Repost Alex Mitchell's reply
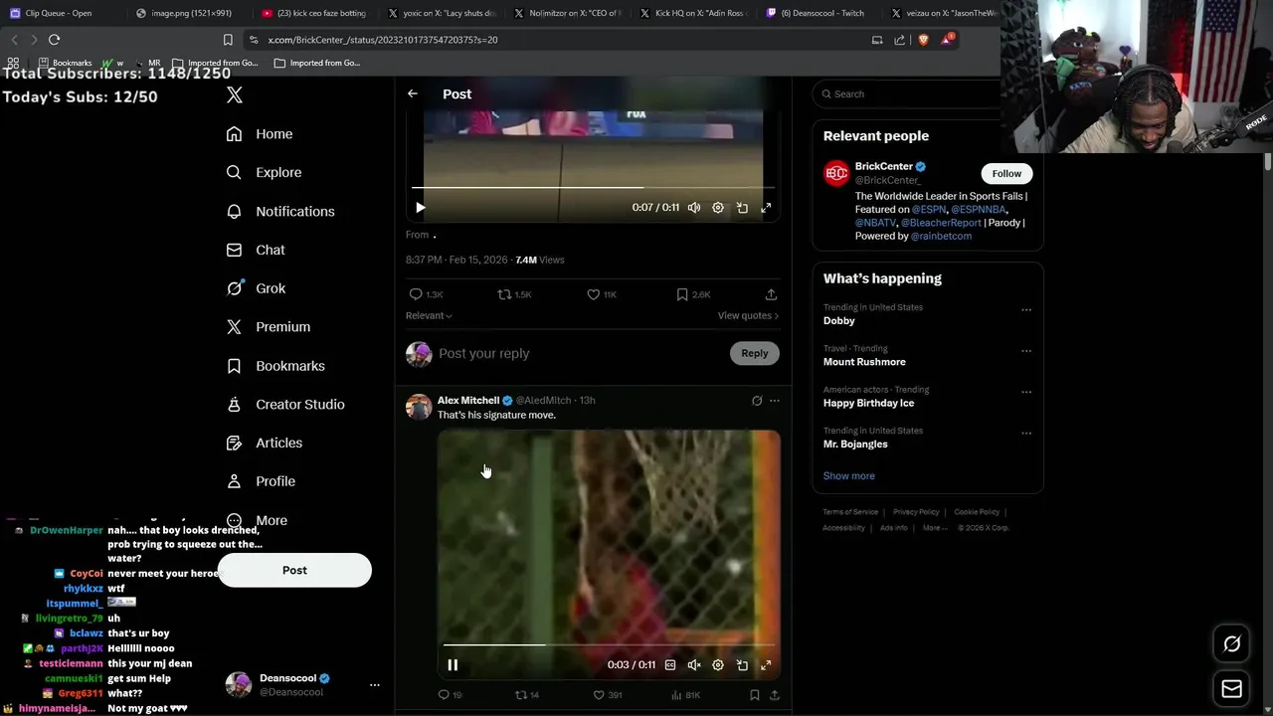 527,695
